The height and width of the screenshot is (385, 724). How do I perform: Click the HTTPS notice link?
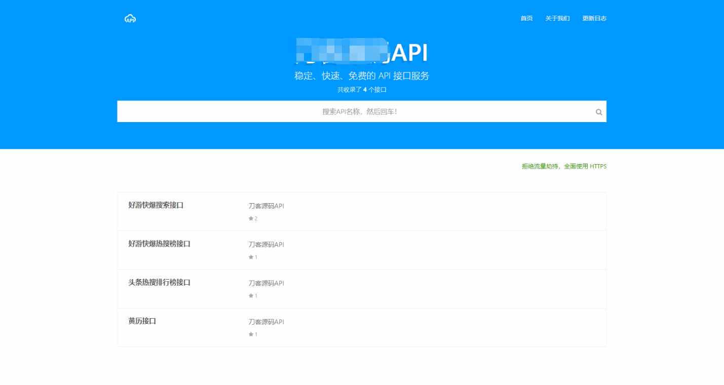point(563,166)
